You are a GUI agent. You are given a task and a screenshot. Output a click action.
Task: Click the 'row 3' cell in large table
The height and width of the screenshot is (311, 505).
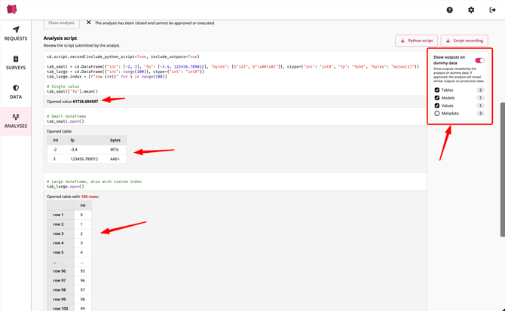pyautogui.click(x=59, y=233)
